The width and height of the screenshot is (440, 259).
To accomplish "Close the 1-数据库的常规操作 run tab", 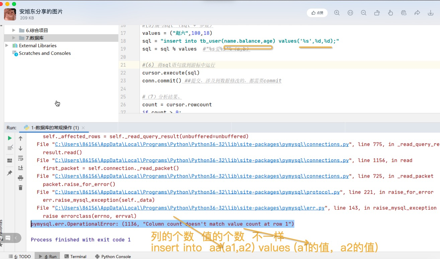I will (83, 128).
